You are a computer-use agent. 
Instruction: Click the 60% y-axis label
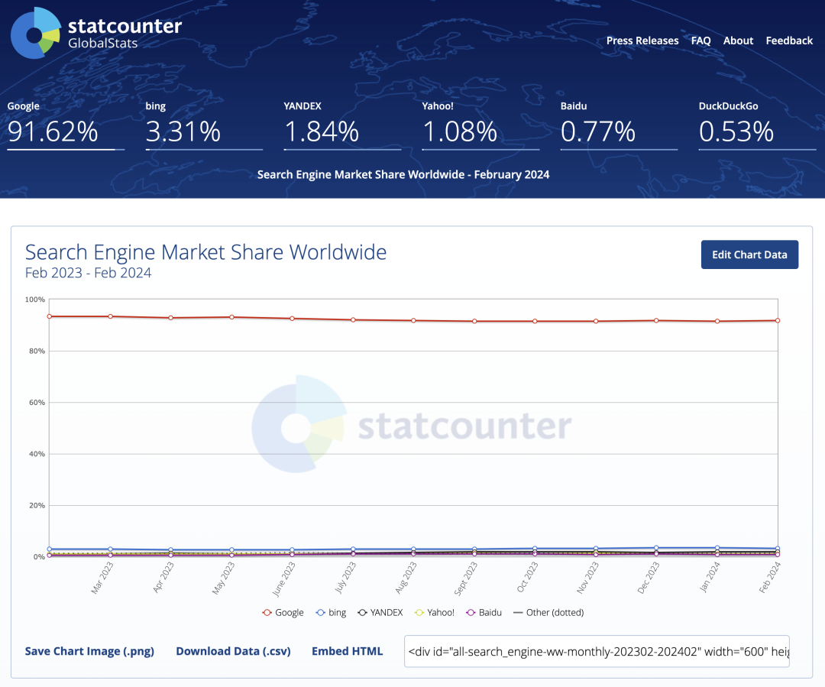37,403
